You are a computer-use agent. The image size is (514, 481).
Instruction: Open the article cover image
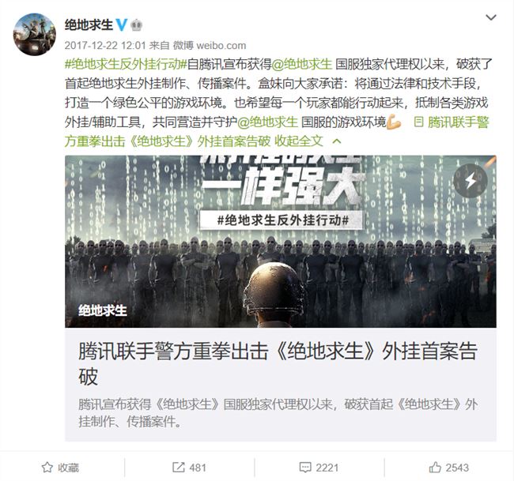pos(281,242)
